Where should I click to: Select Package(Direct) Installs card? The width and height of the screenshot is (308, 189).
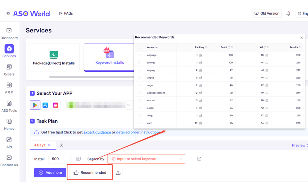(x=53, y=58)
